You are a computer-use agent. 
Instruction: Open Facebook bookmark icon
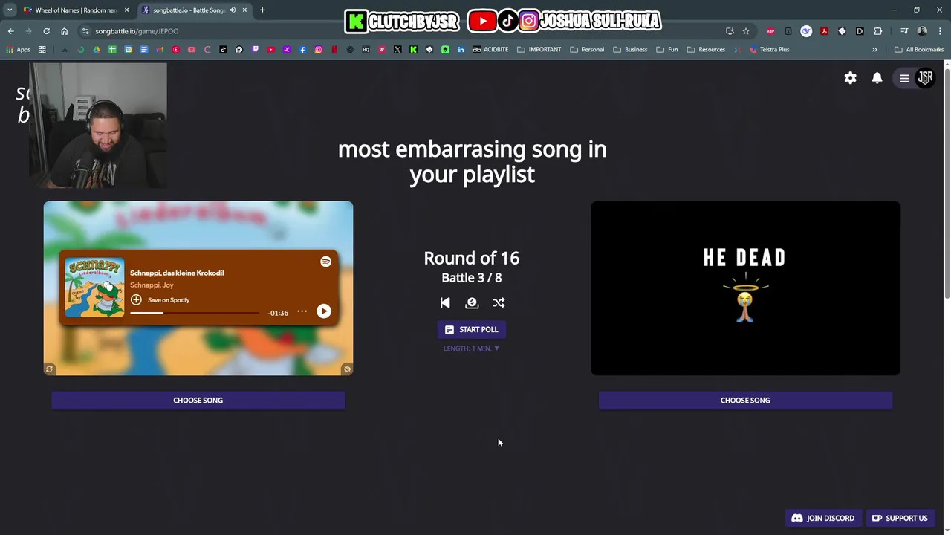tap(302, 50)
